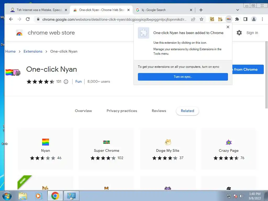Go back to the previous page
The image size is (268, 201).
click(11, 19)
